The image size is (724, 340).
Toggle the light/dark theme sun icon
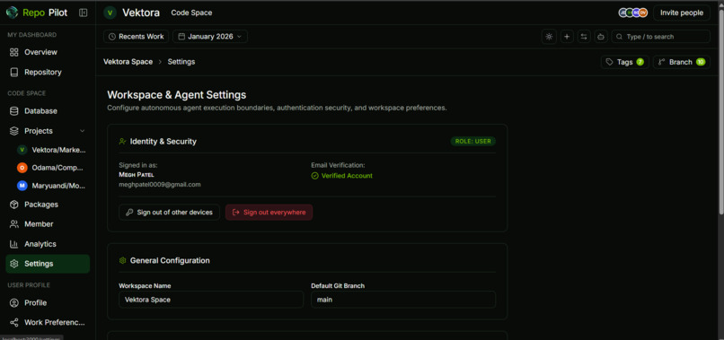coord(549,37)
